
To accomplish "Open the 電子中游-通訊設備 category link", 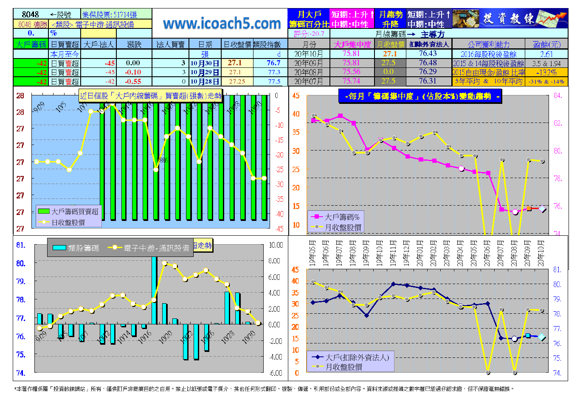I will [x=93, y=25].
